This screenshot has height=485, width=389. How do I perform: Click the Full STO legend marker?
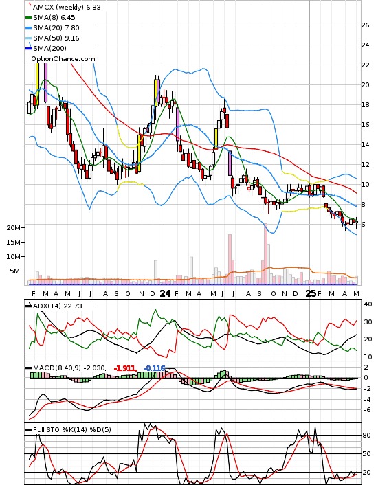pyautogui.click(x=28, y=429)
